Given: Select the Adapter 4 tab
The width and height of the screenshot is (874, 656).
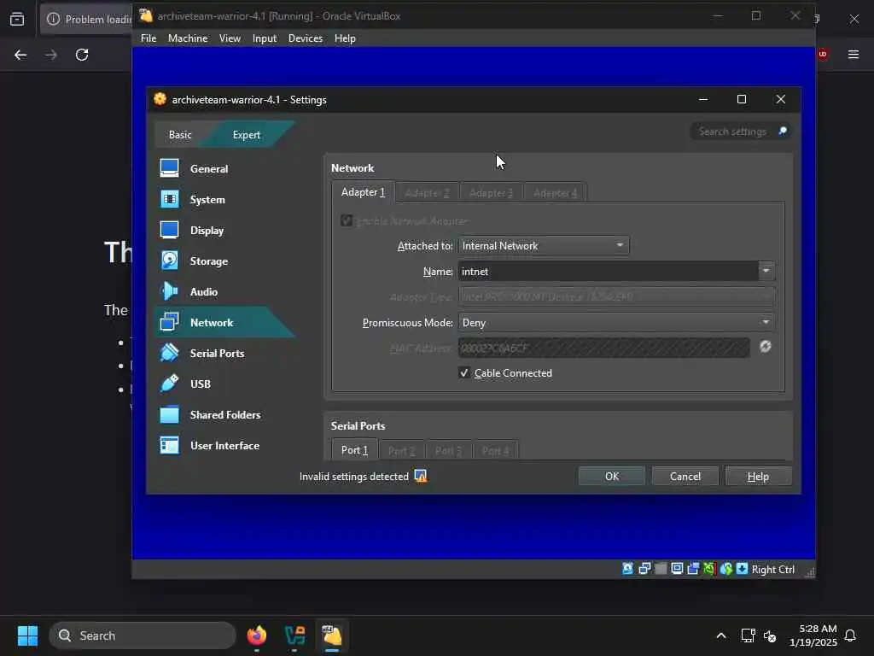Looking at the screenshot, I should pos(555,193).
